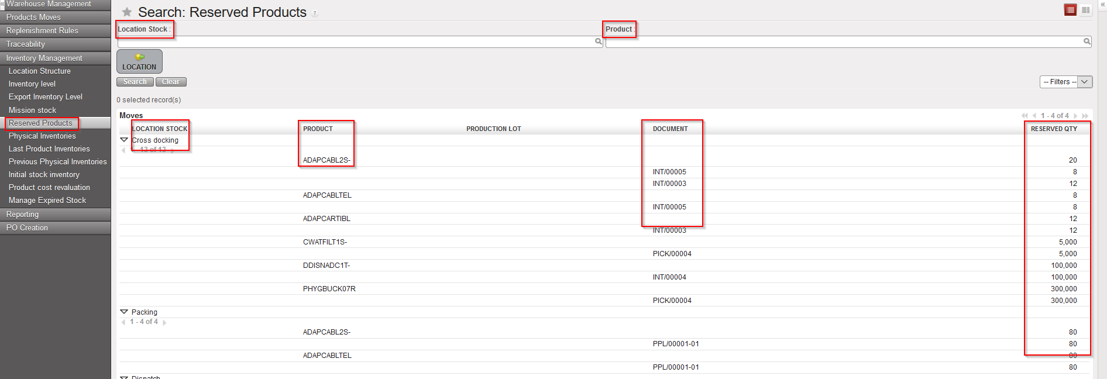Select Reserved Products in sidebar
Screen dimensions: 1107x379
click(x=40, y=123)
